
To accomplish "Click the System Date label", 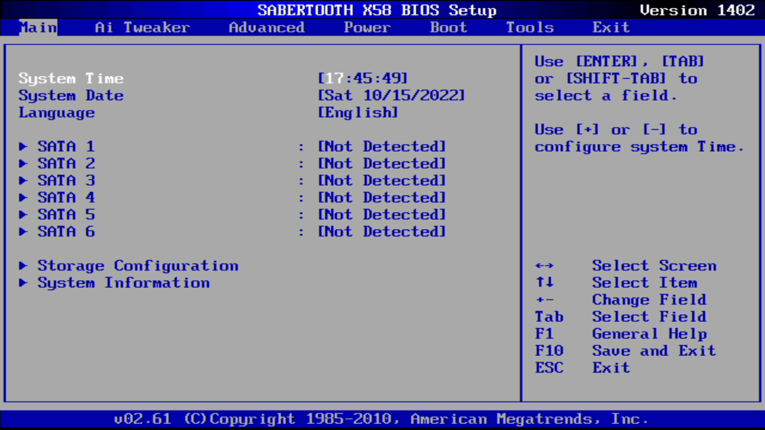I will (71, 96).
